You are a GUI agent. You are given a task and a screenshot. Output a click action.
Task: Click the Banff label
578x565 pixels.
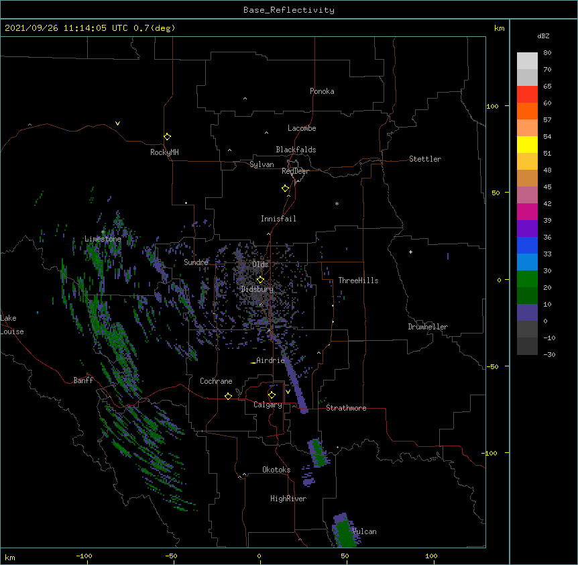click(83, 380)
